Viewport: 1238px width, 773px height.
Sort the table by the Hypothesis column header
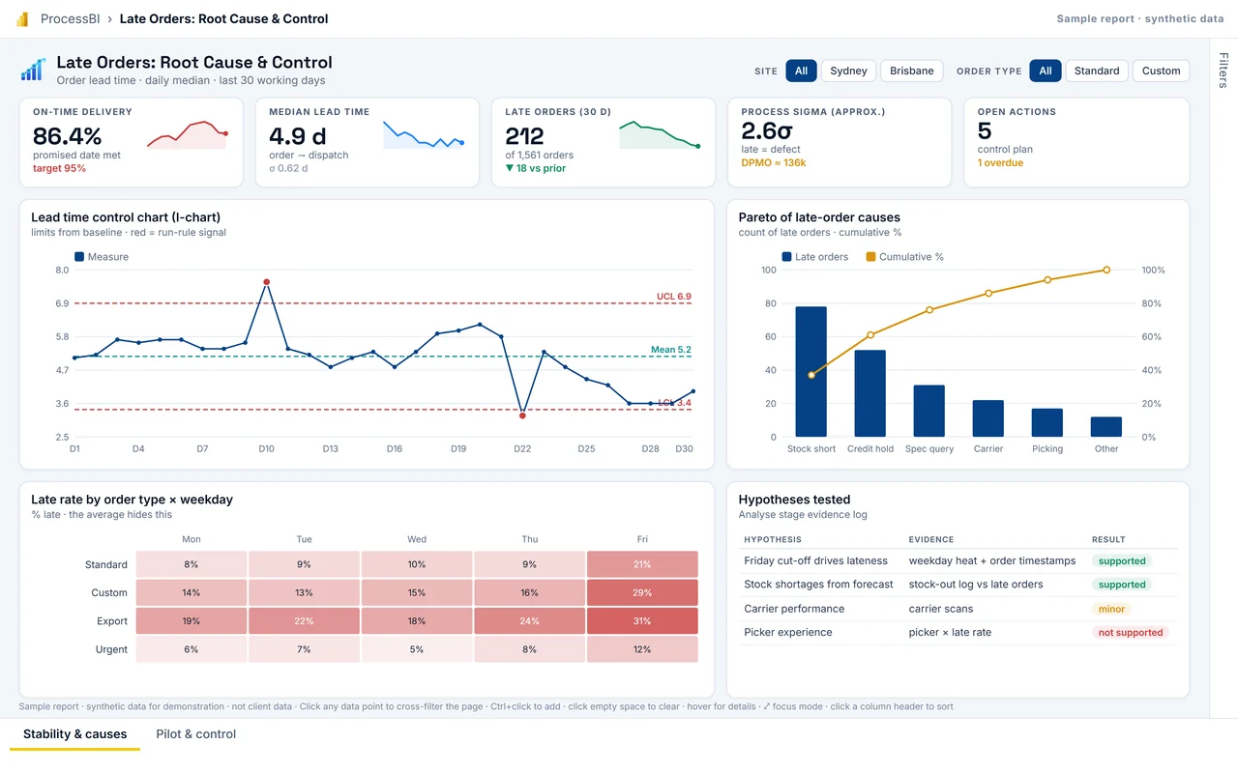tap(773, 540)
